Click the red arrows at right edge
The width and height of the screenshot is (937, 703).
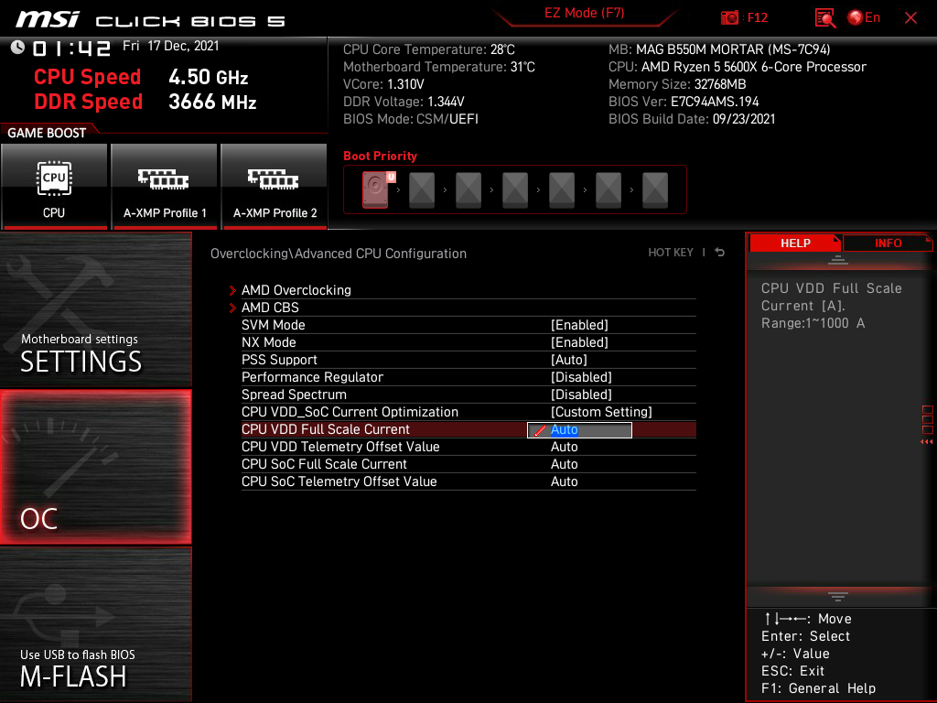926,442
